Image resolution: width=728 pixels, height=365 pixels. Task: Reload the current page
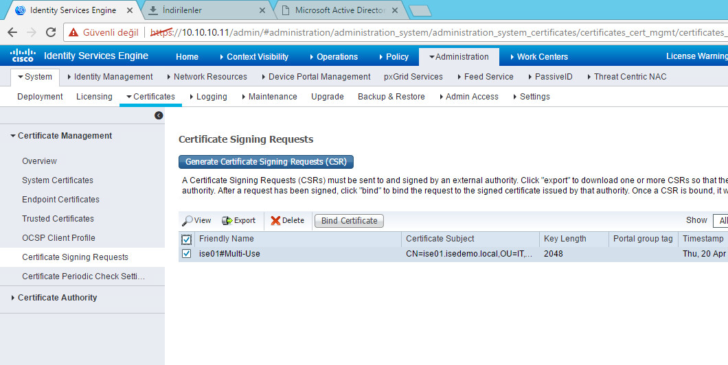(51, 32)
